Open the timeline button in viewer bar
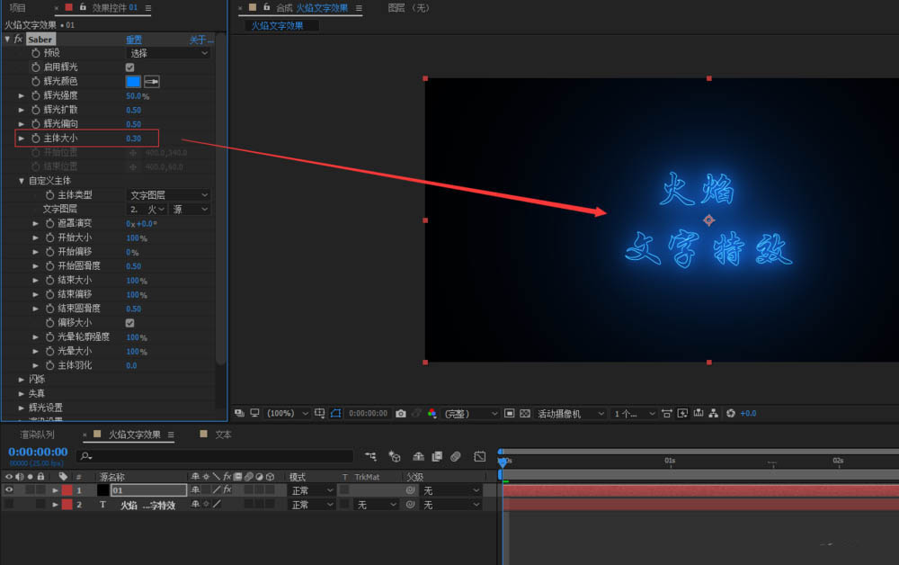Viewport: 899px width, 565px height. click(x=698, y=414)
